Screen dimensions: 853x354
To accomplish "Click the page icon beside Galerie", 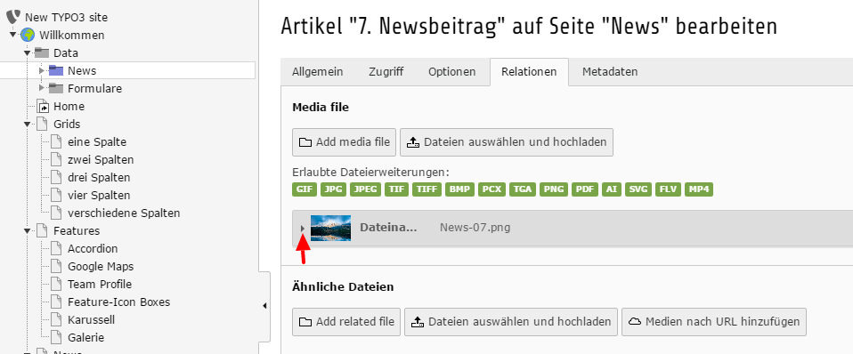I will pos(57,337).
